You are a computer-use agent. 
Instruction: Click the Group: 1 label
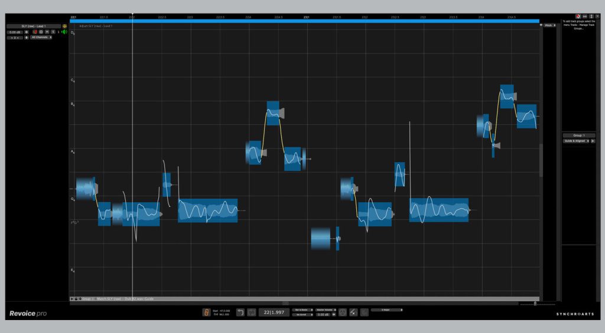(x=579, y=136)
